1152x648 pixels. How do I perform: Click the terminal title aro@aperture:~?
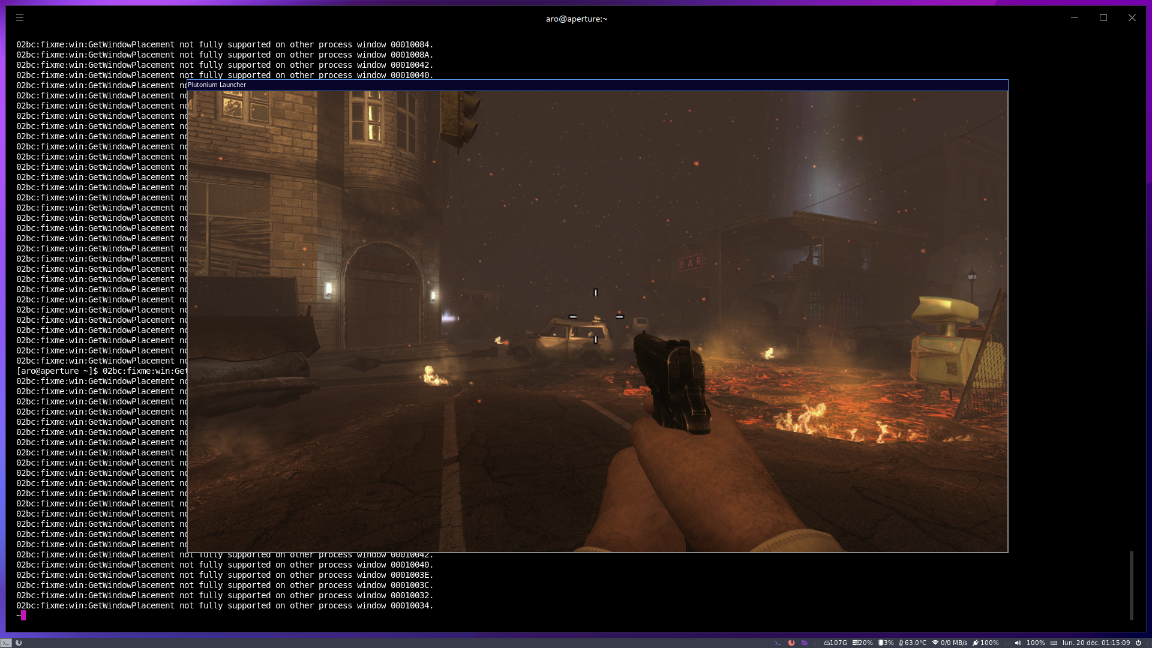pos(577,19)
